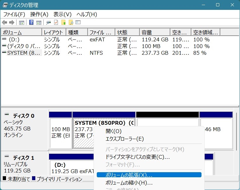Open the 操作(A) menu
Screen dimensions: 240x190
coord(39,14)
